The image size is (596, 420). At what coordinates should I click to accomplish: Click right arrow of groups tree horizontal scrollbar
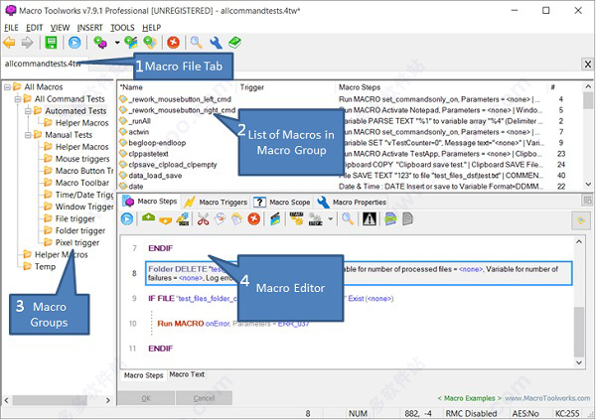(108, 400)
